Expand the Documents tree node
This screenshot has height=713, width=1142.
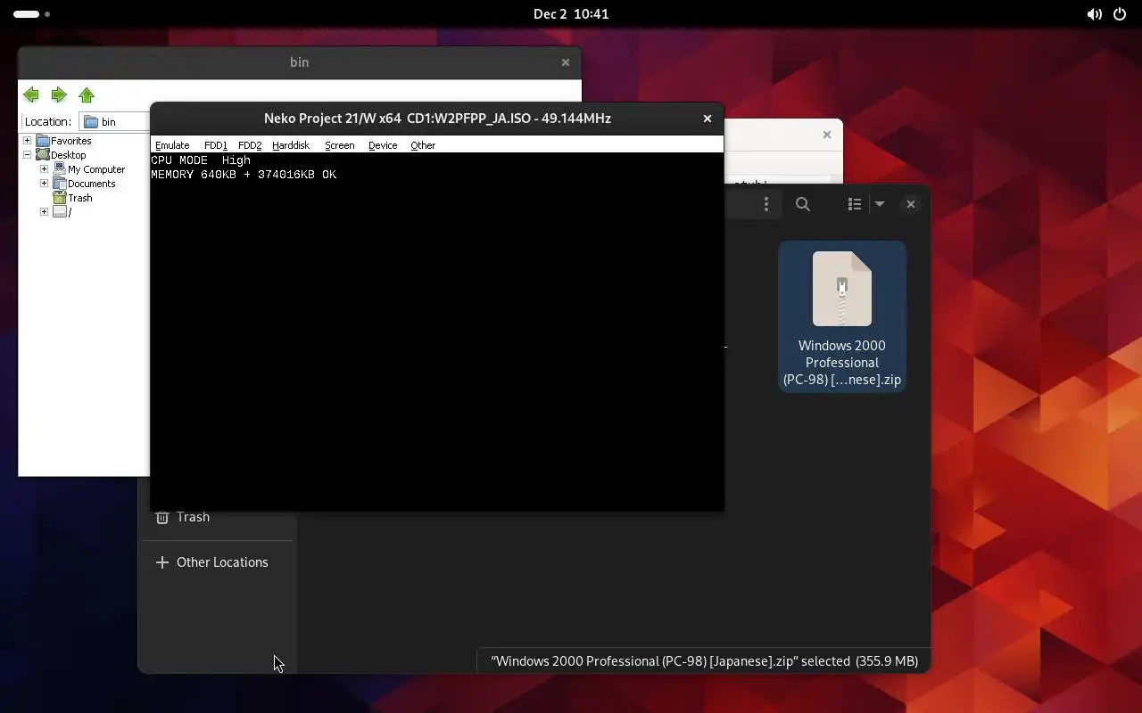(x=44, y=184)
